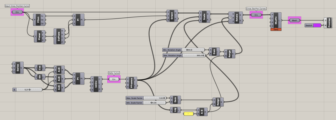Click the Custom Preview component
Image resolution: width=336 pixels, height=120 pixels.
coord(328,23)
